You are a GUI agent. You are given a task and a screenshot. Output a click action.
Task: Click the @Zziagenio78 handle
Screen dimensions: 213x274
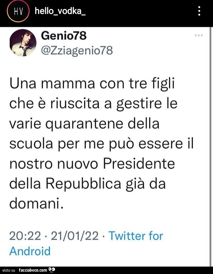click(x=77, y=51)
